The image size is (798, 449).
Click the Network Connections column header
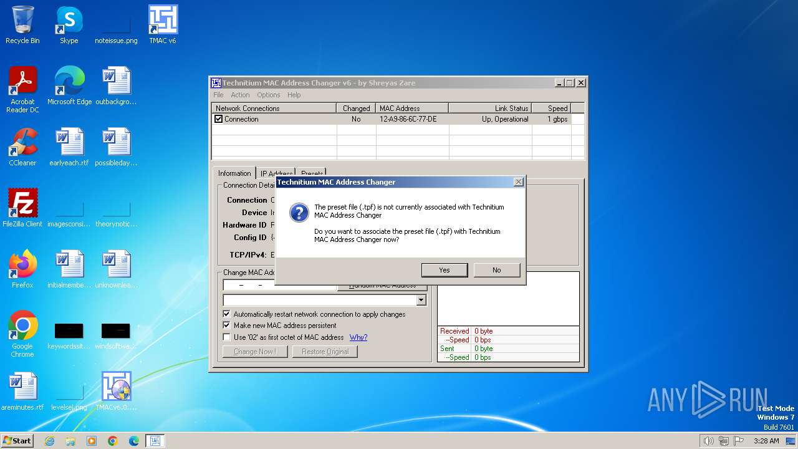pos(274,109)
